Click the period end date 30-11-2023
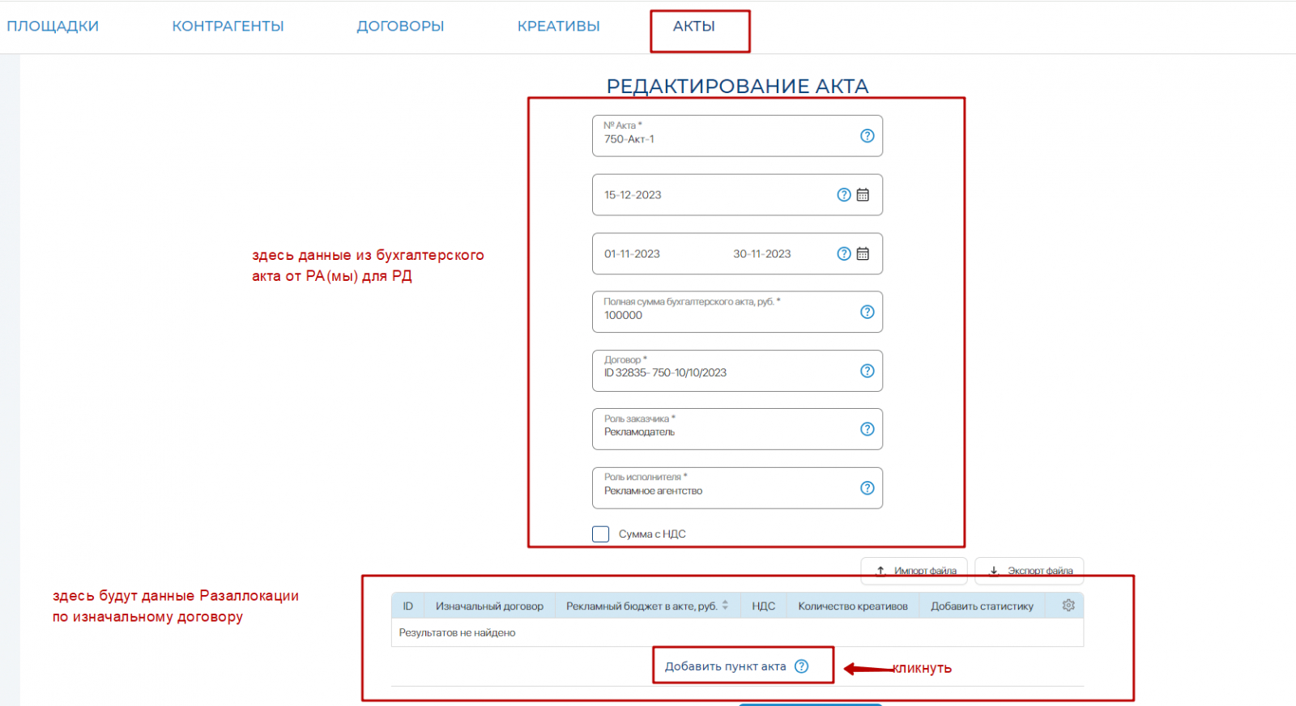Screen dimensions: 1296x706 761,254
